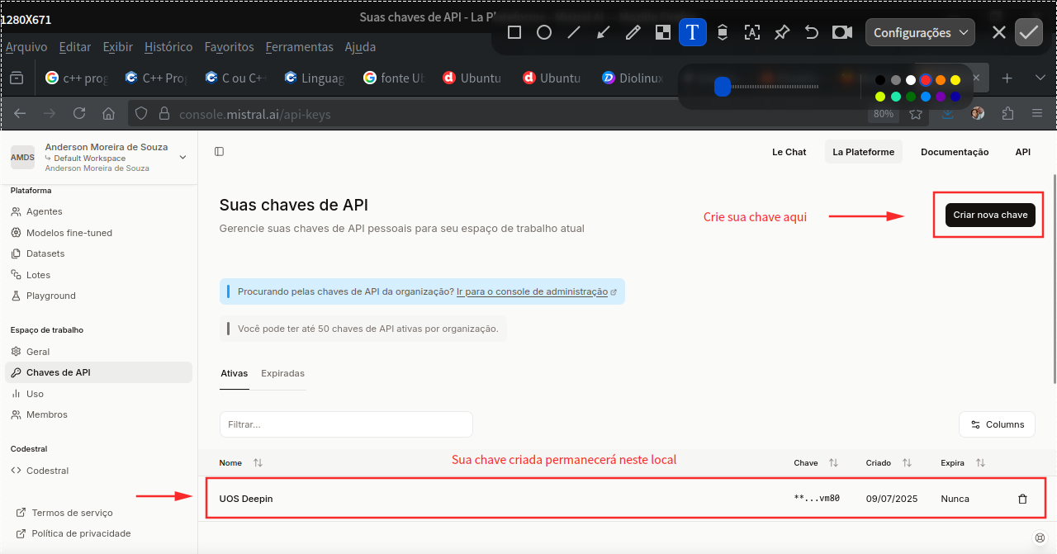Pick the black color swatch
1057x554 pixels.
(x=880, y=80)
